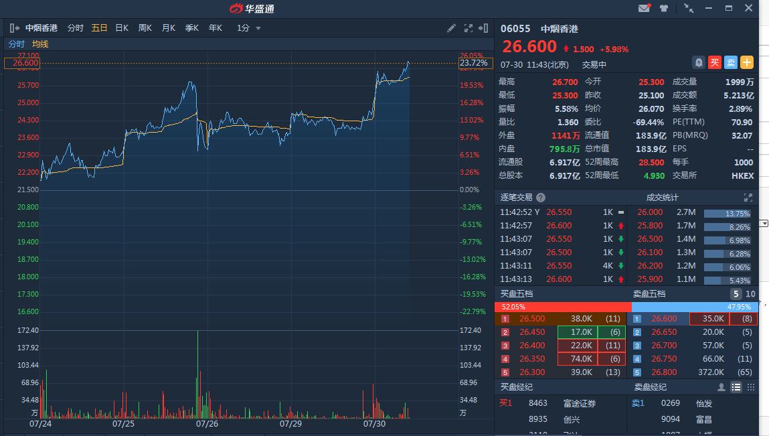Toggle the 分时 line legend
This screenshot has height=436, width=769.
(16, 44)
